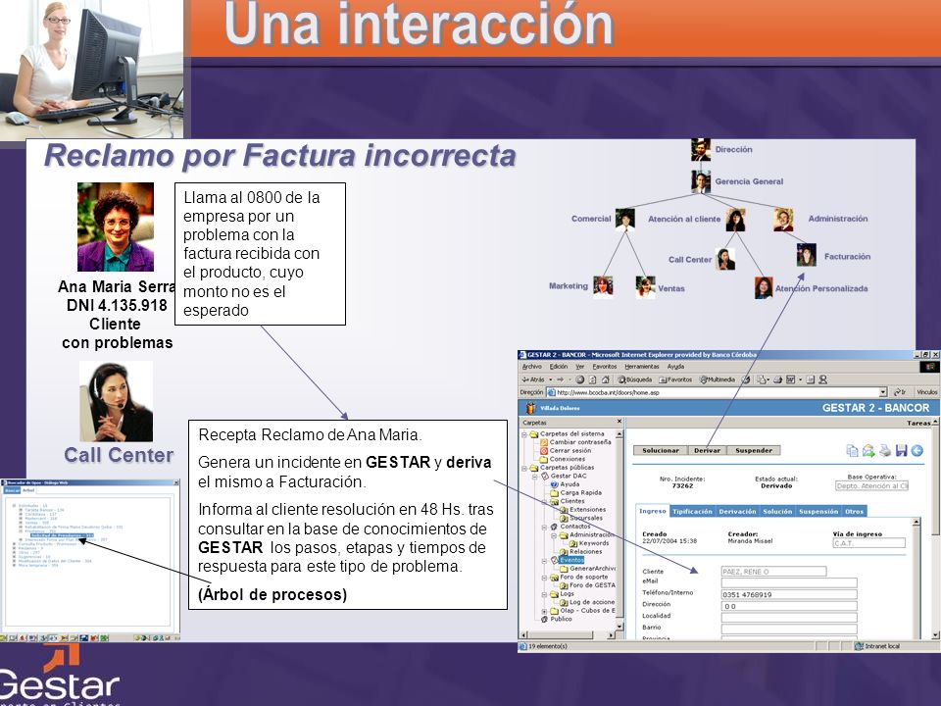Open the Archivo menu
The height and width of the screenshot is (706, 941).
point(531,366)
